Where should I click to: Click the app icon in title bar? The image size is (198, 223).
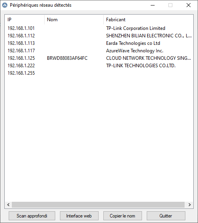click(x=5, y=5)
